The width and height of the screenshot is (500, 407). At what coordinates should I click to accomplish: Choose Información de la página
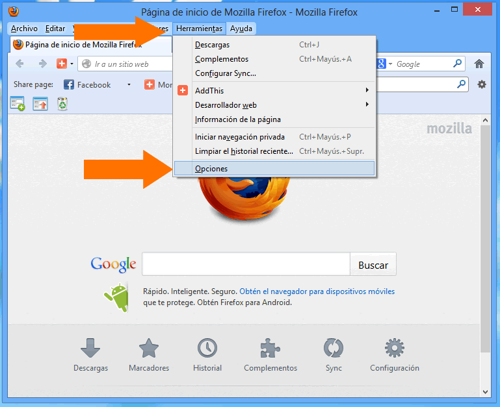point(274,119)
